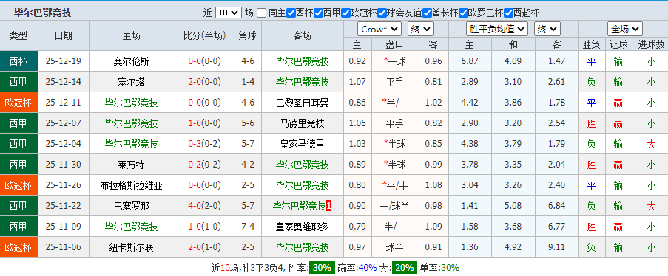Uncheck the 西超杯 filter checkbox

[508, 13]
